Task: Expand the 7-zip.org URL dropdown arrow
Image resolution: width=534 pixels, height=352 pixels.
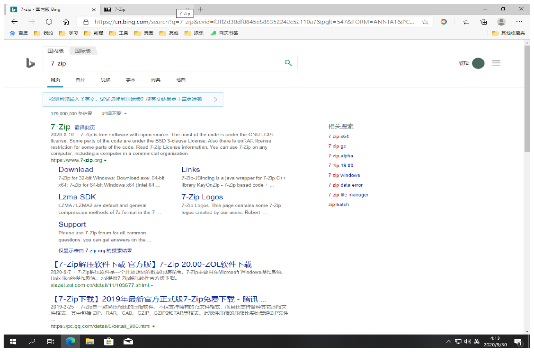Action: [x=105, y=161]
